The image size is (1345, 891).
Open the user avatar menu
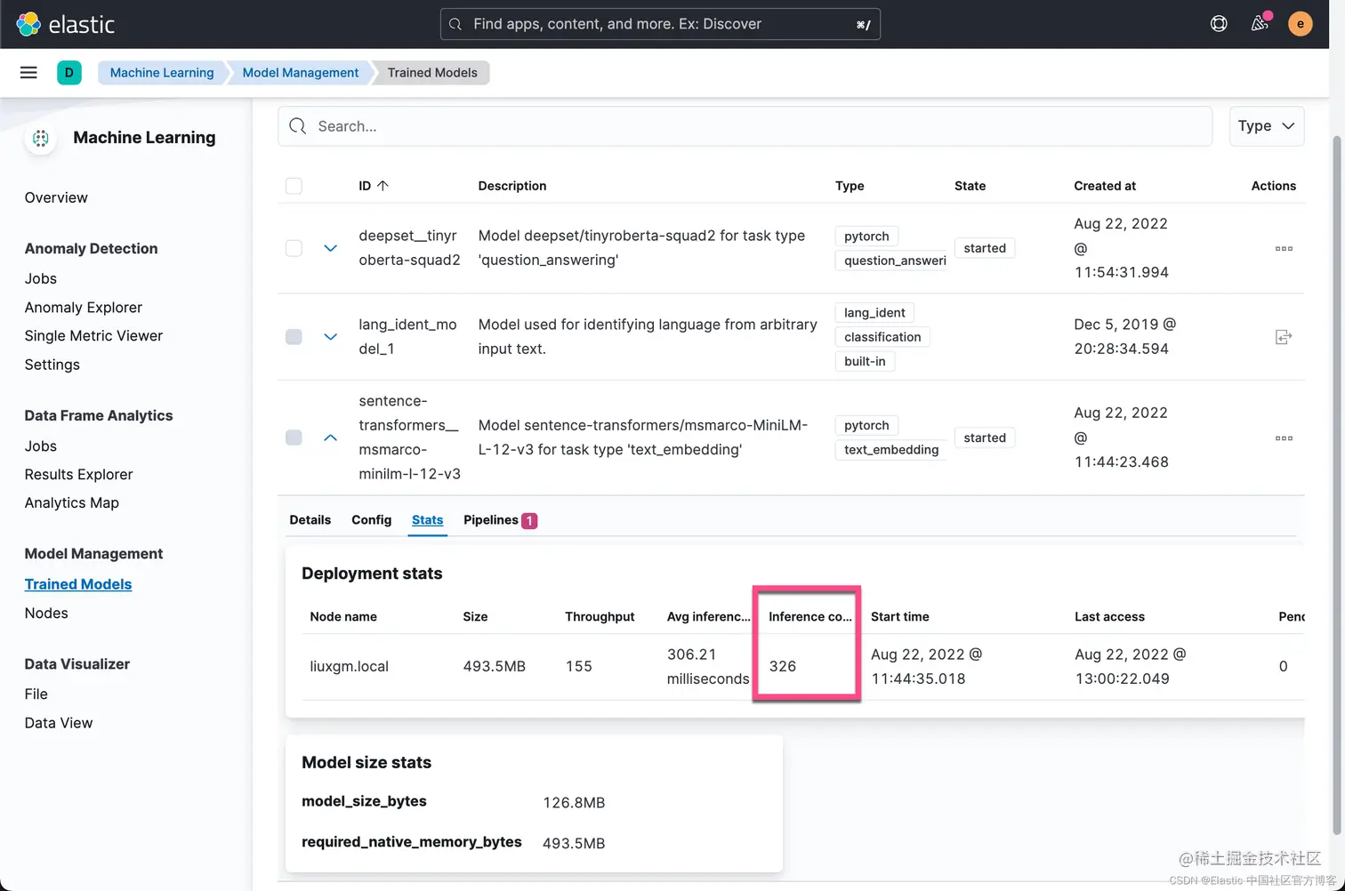coord(1301,24)
